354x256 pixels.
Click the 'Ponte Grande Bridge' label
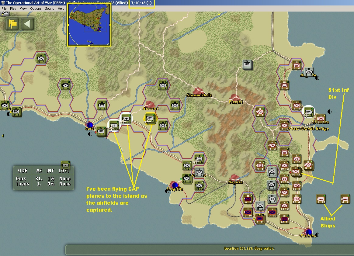(x=309, y=129)
